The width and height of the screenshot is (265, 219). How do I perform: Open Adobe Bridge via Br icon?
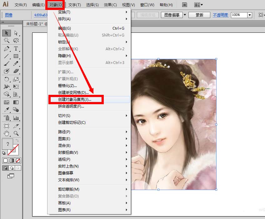point(185,5)
